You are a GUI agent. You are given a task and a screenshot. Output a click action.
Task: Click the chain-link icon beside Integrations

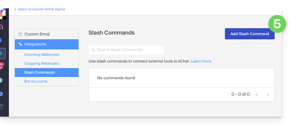point(20,44)
